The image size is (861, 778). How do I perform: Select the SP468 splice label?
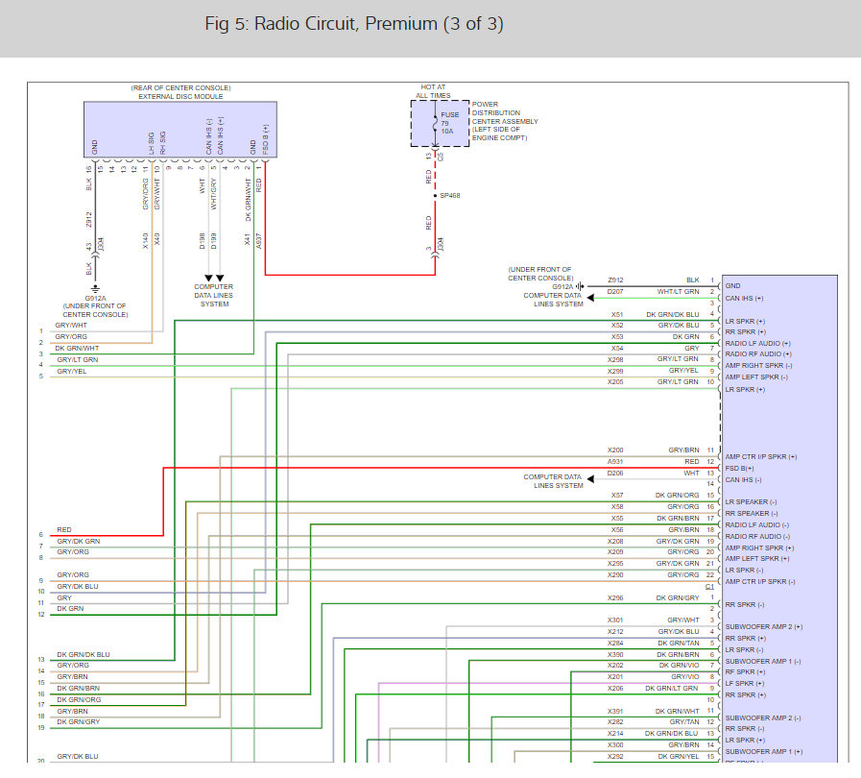450,196
